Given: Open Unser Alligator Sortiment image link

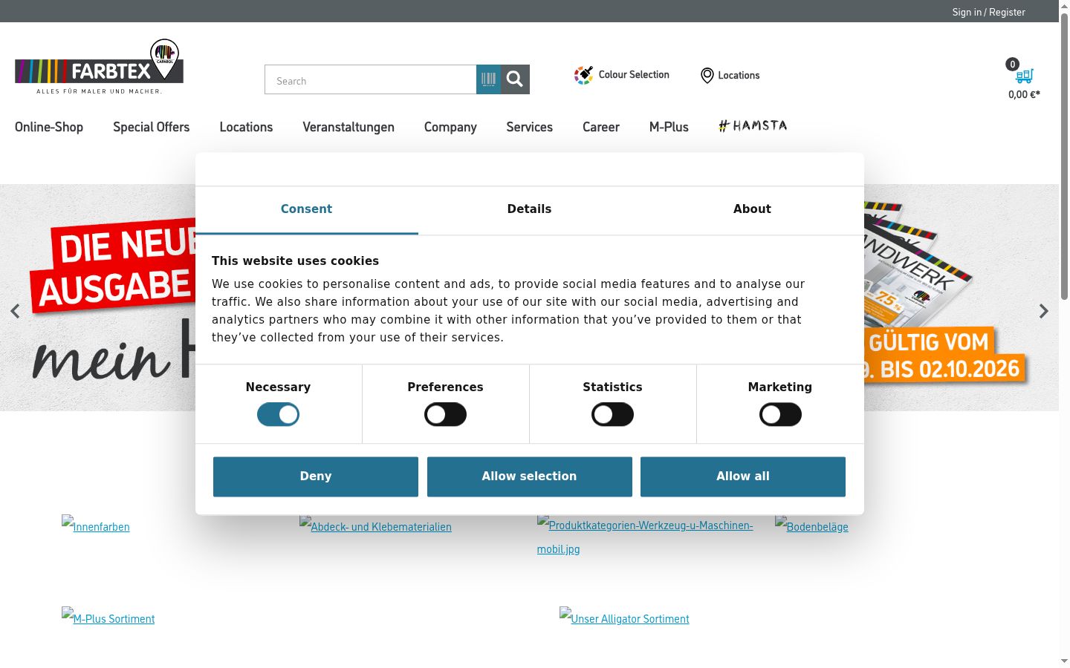Looking at the screenshot, I should pos(624,618).
